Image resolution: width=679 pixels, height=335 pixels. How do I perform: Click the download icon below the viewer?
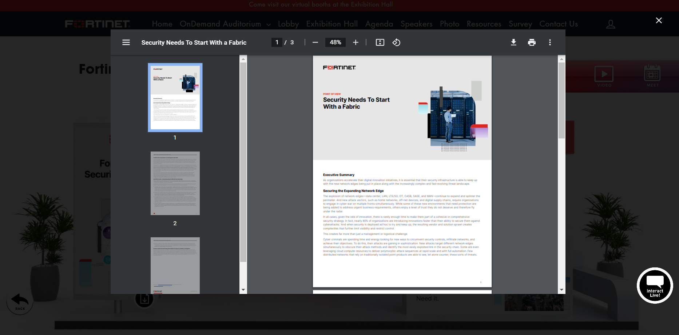pos(144,299)
